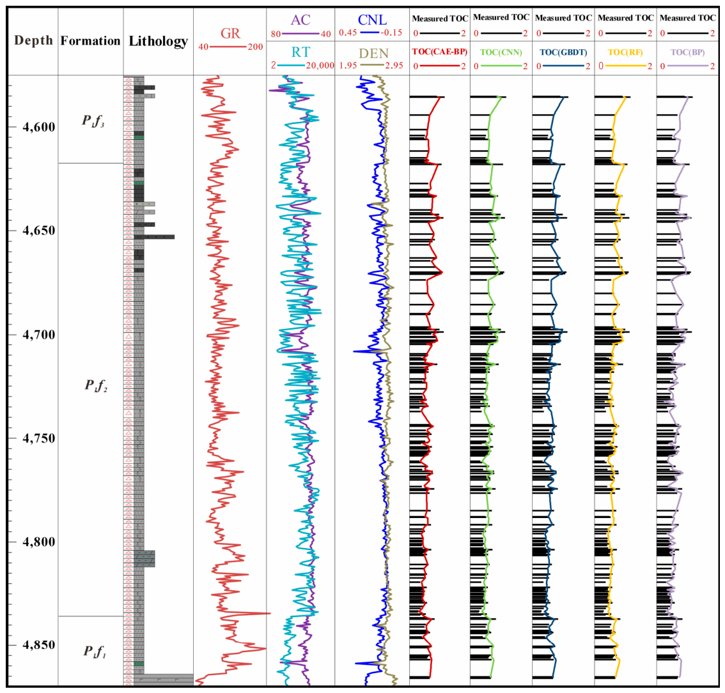This screenshot has width=725, height=693.
Task: Click the P1f1 formation label
Action: (95, 651)
